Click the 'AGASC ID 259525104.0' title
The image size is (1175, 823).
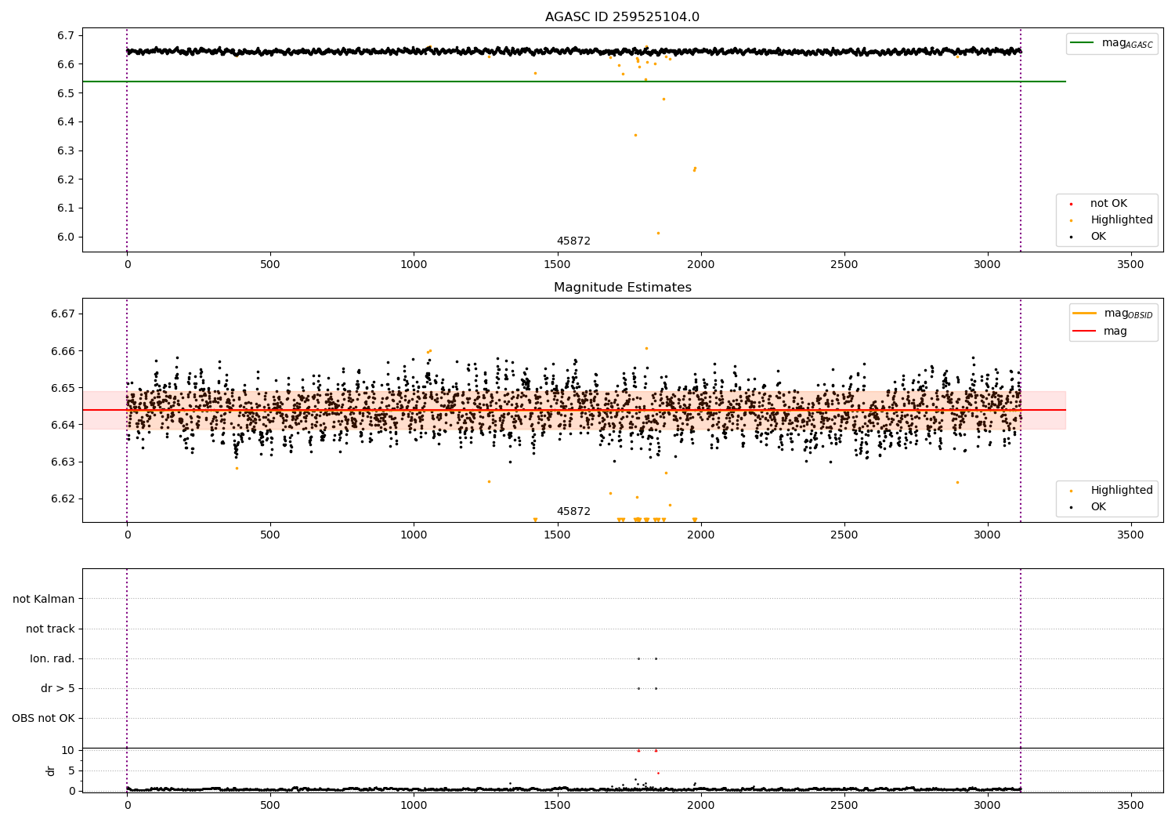[x=622, y=17]
